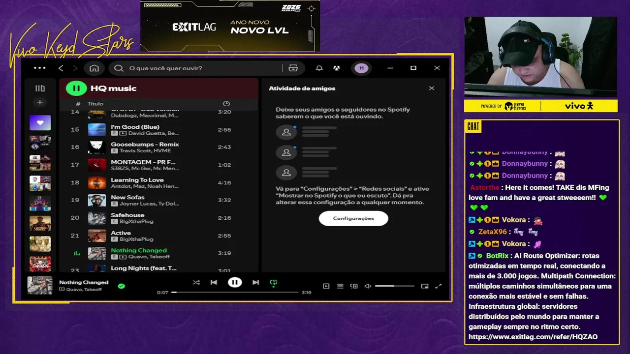Screen dimensions: 630x354
Task: Go back with the left arrow
Action: coord(61,68)
